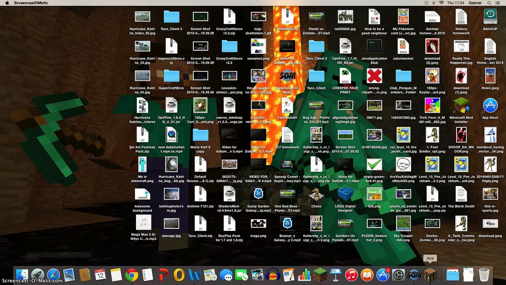Viewport: 506px width, 285px height.
Task: Launch iBooks from the Dock
Action: (x=367, y=274)
